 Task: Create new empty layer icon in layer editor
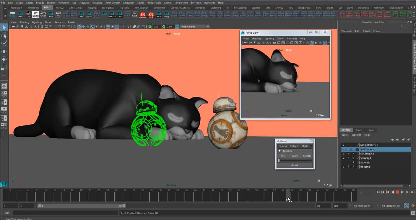(404, 139)
